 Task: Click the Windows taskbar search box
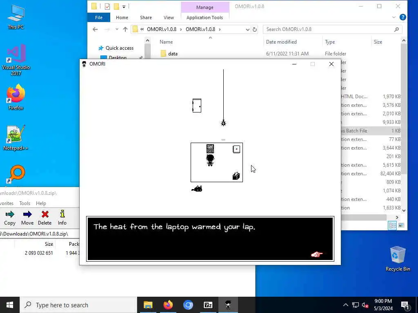click(78, 305)
